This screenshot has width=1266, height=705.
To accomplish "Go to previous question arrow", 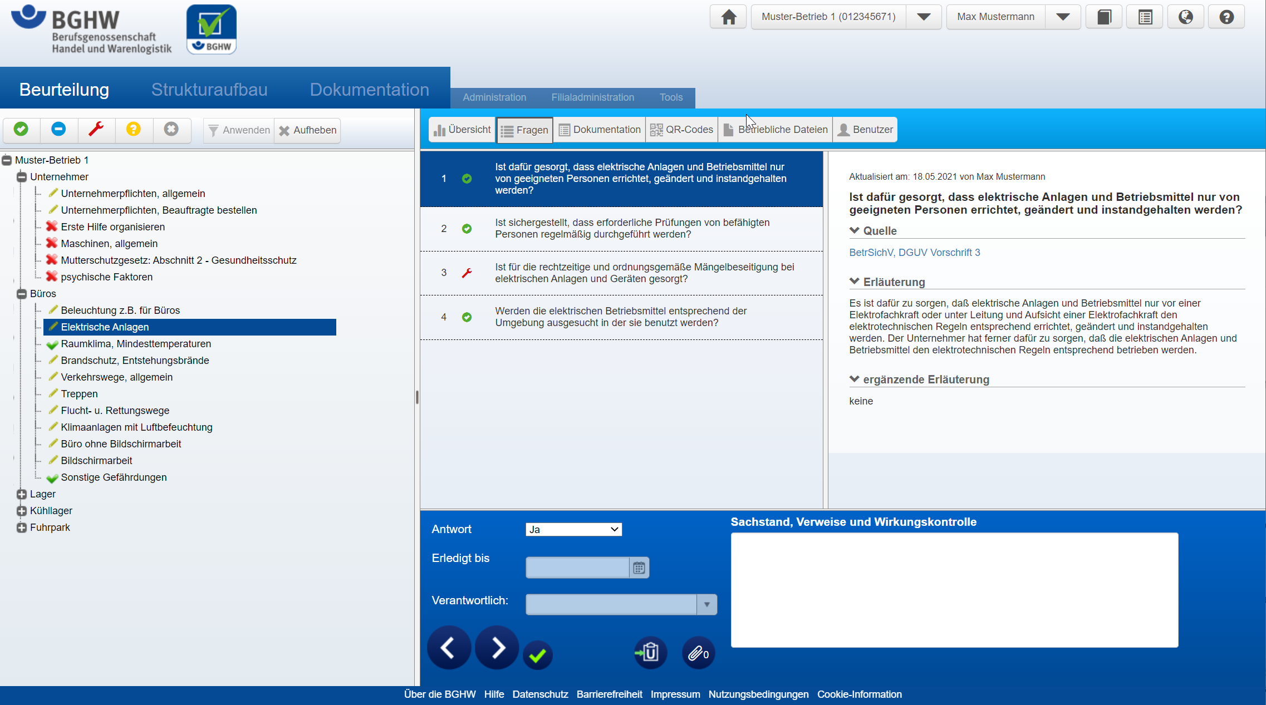I will 449,648.
